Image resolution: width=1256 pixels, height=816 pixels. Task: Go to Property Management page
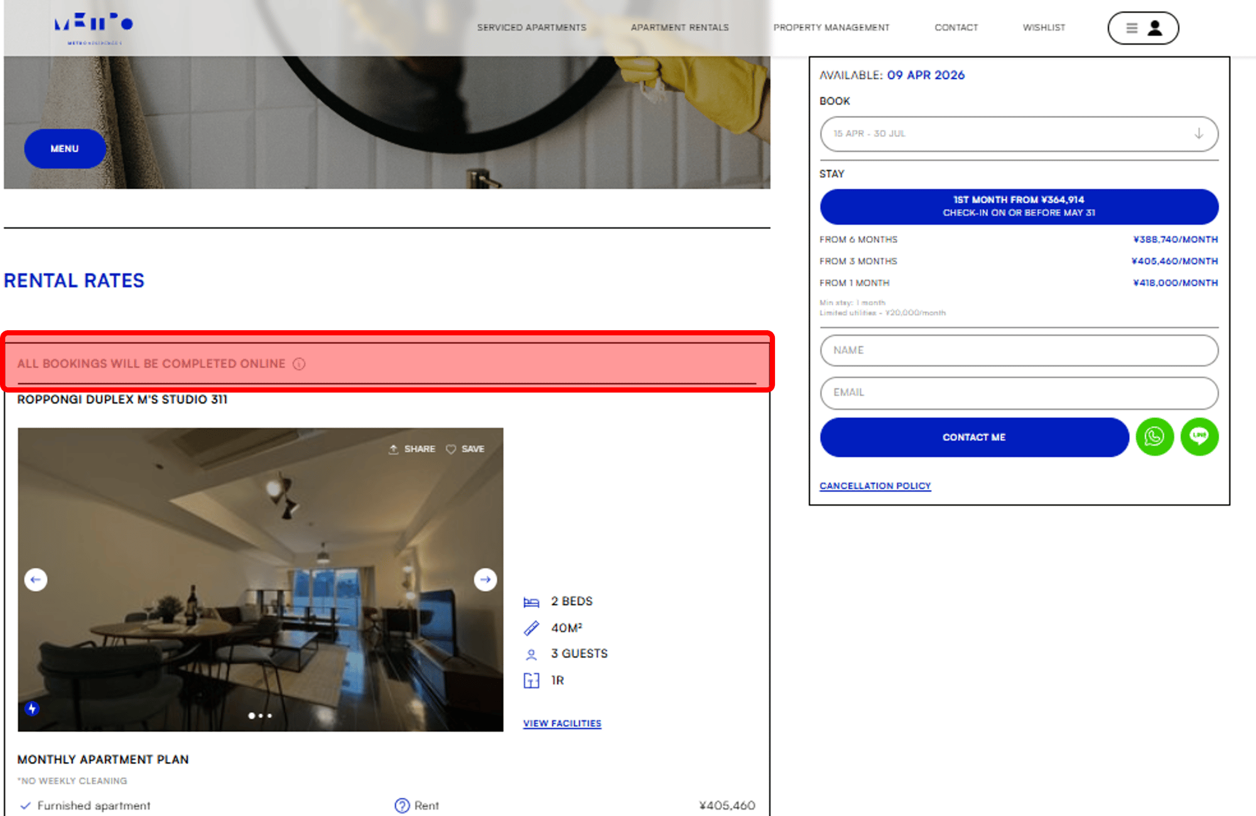pyautogui.click(x=831, y=28)
